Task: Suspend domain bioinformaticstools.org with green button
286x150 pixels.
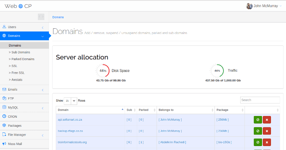Action: coord(258,142)
